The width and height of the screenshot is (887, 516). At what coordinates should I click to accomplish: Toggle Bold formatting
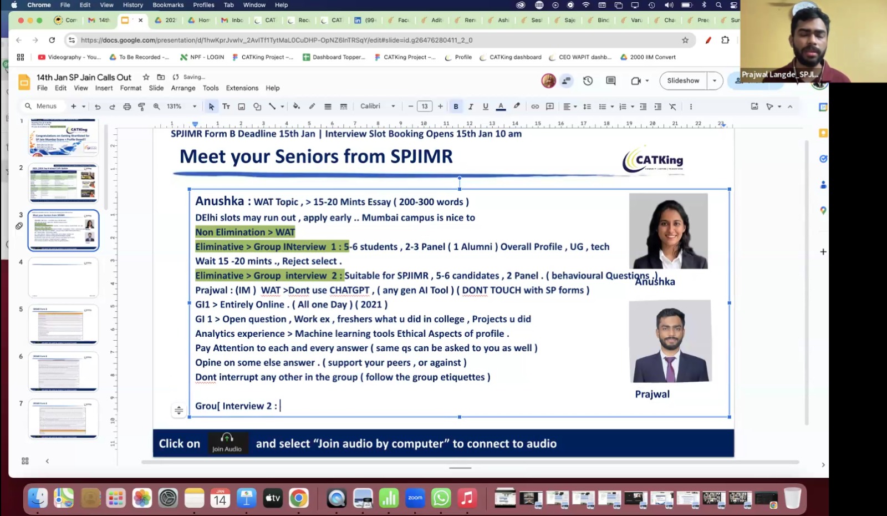[x=456, y=107]
